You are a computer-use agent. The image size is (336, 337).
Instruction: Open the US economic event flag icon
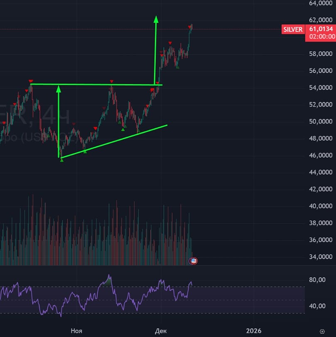(194, 261)
